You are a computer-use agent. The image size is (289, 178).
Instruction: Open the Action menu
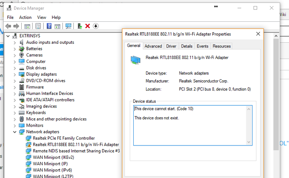coord(25,17)
